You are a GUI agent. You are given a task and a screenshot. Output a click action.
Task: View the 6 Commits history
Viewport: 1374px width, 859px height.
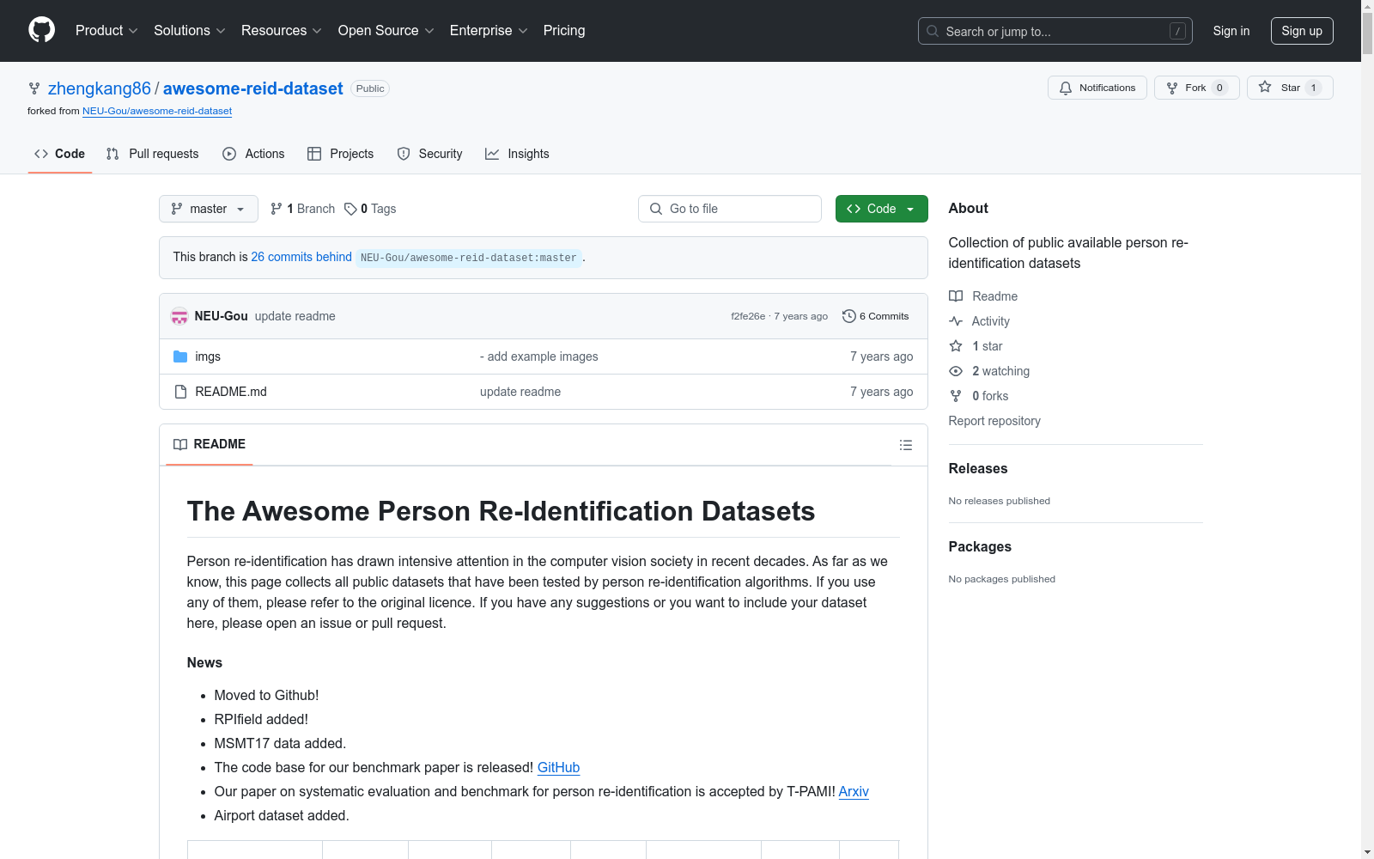[x=876, y=316]
